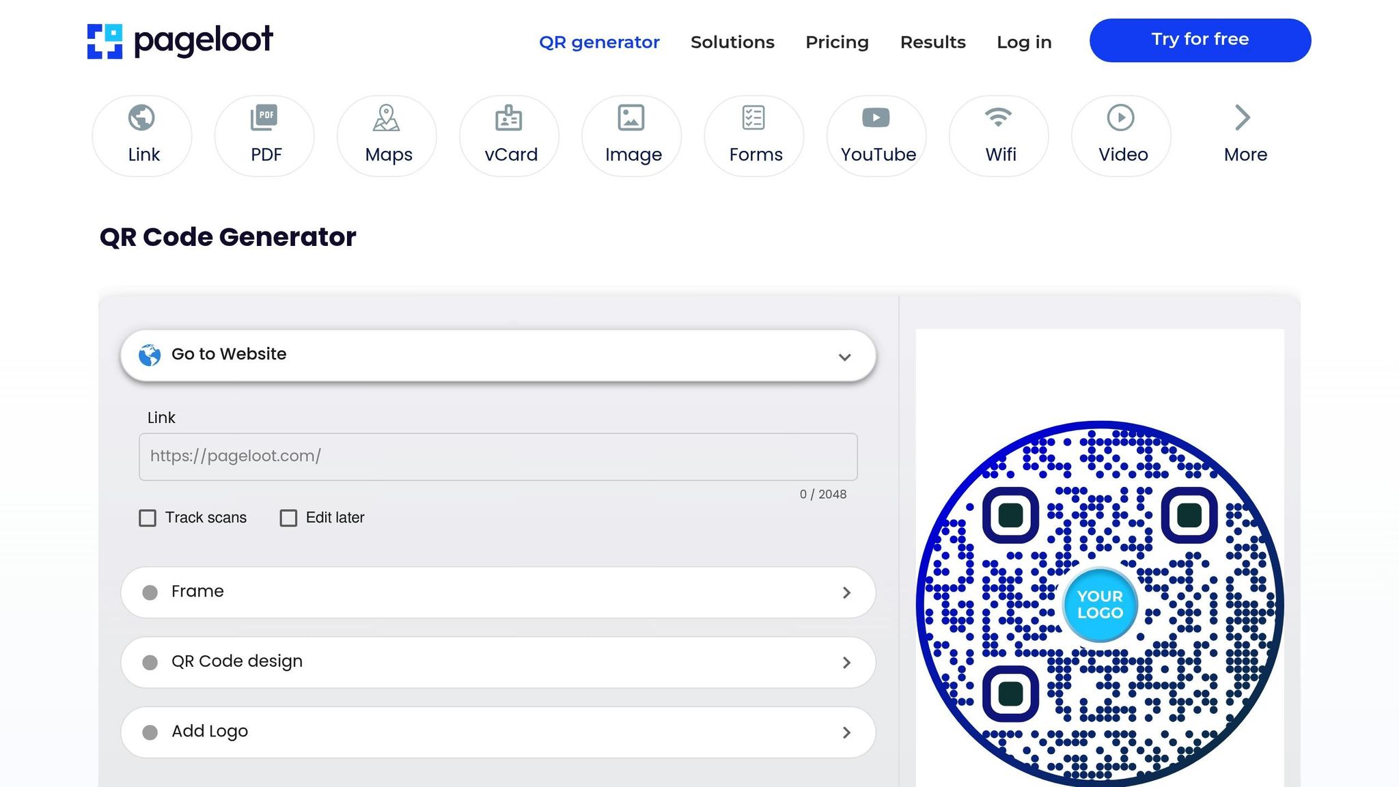The width and height of the screenshot is (1399, 787).
Task: Pick the Maps location pin icon
Action: 387,119
